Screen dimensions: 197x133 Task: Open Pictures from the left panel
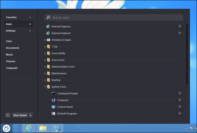pyautogui.click(x=10, y=61)
